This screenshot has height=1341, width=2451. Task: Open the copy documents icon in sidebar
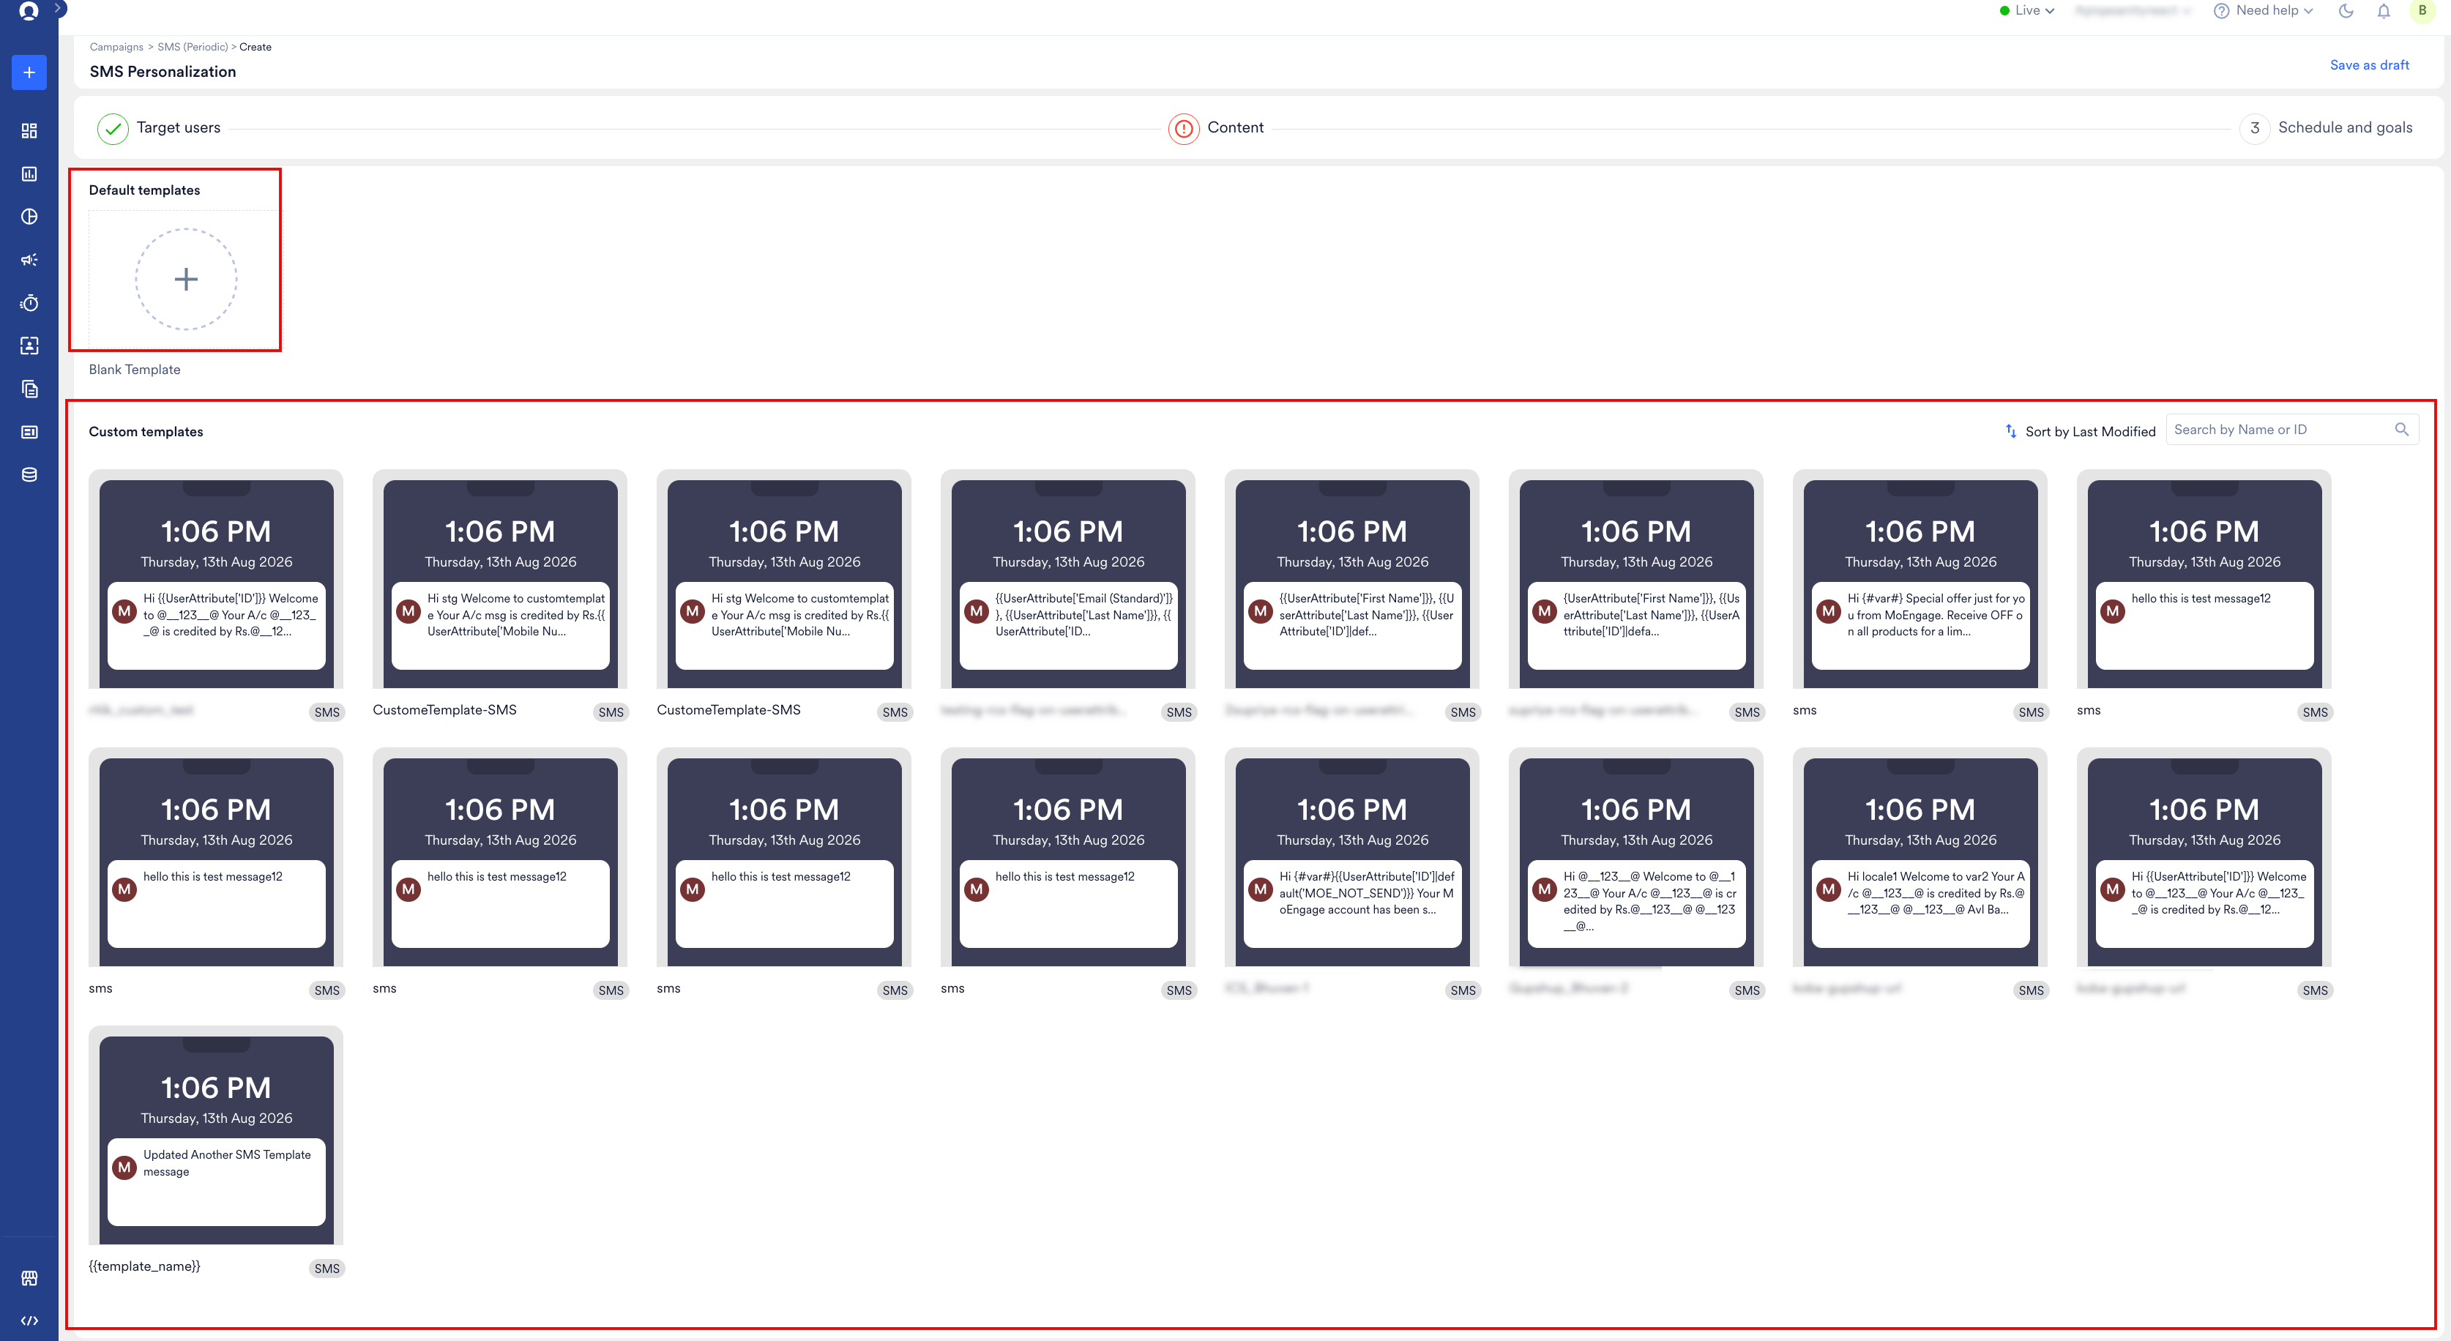[29, 389]
